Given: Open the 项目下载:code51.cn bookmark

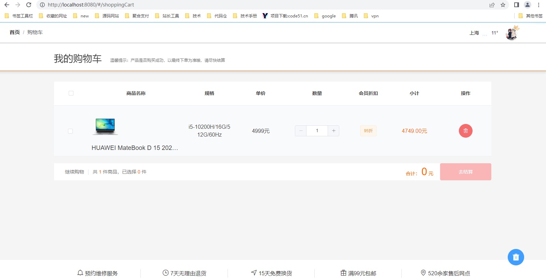Looking at the screenshot, I should pyautogui.click(x=285, y=16).
